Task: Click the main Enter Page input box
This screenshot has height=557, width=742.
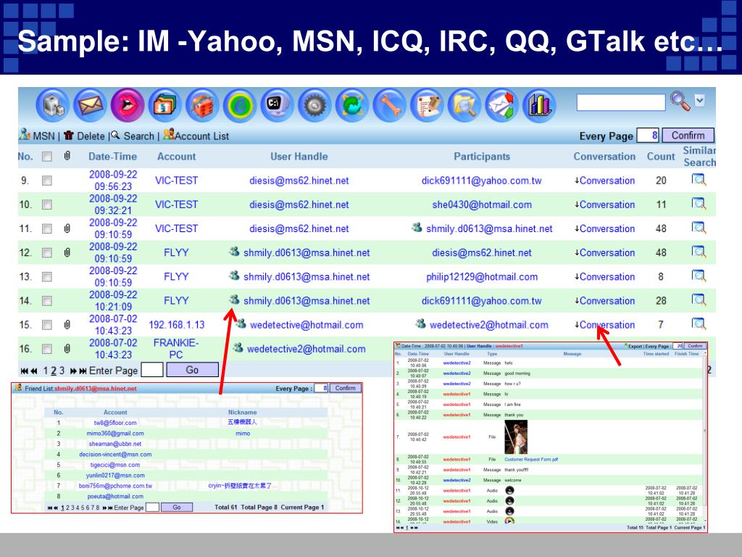Action: click(152, 370)
